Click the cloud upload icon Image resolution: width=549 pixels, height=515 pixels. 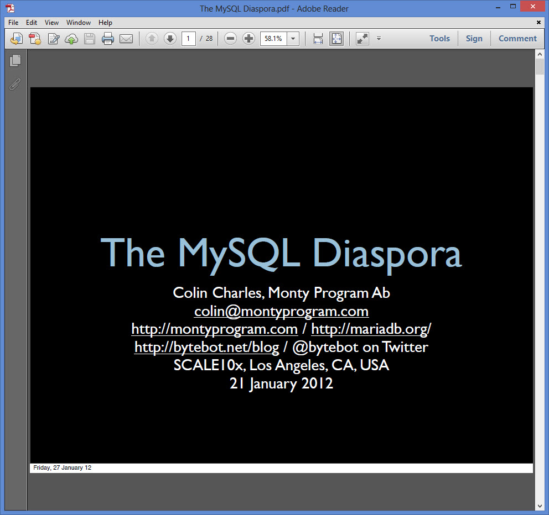(71, 39)
